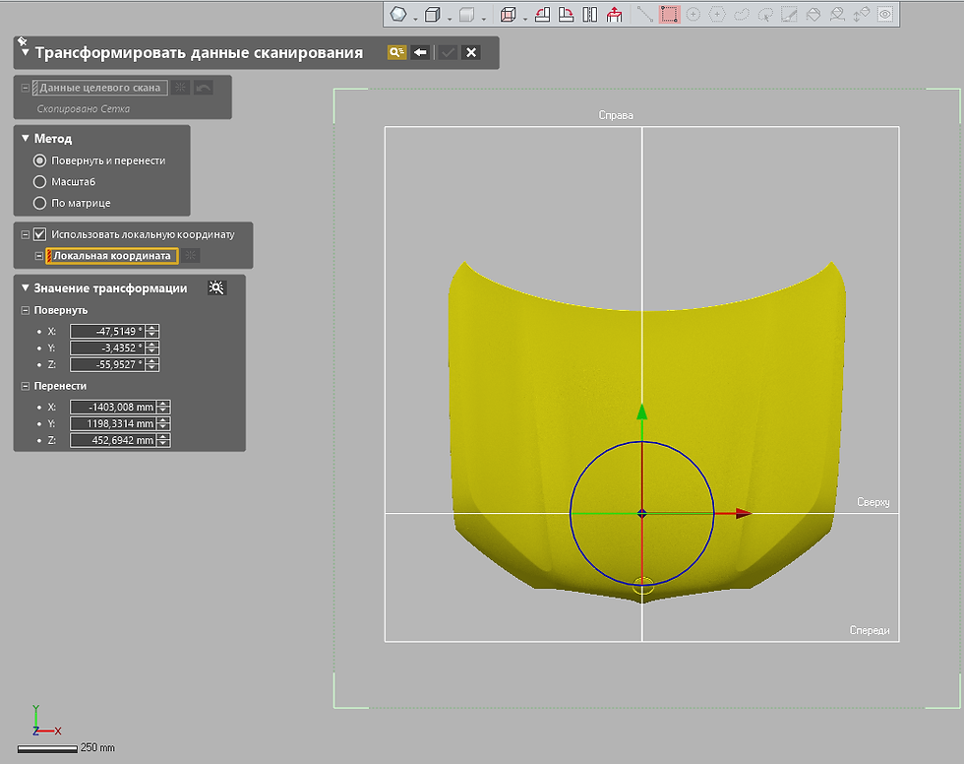The height and width of the screenshot is (764, 964).
Task: Click the red wireframe cube viewpoint icon
Action: click(x=509, y=15)
